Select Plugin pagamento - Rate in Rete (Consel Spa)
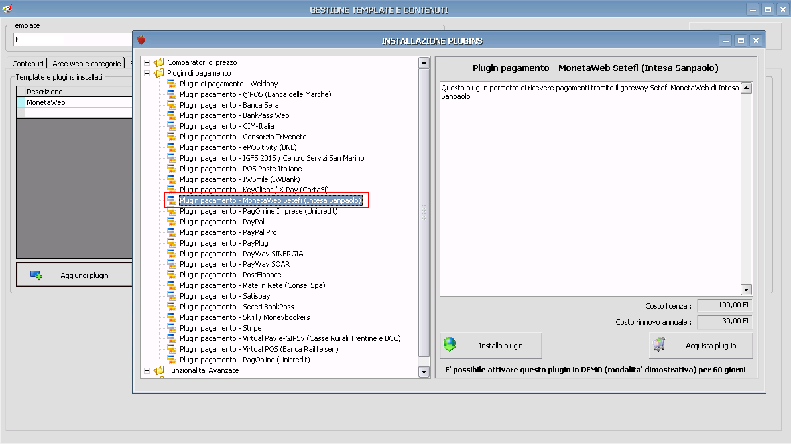 (252, 285)
